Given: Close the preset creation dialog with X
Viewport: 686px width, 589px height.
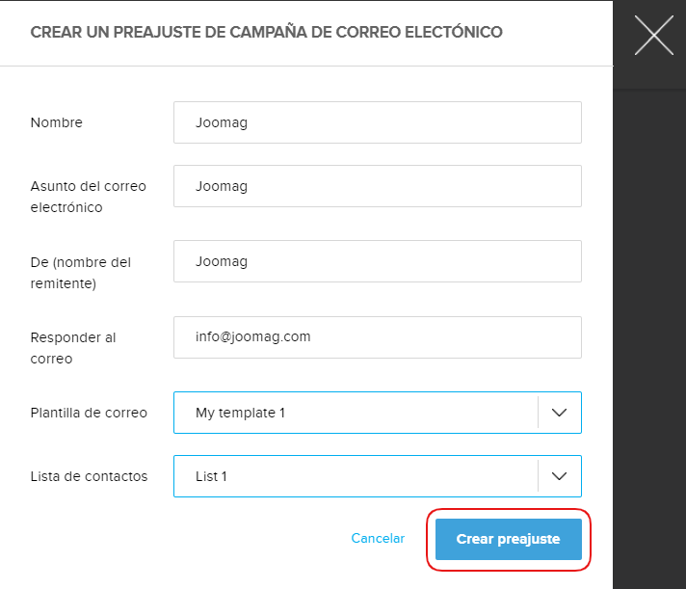Looking at the screenshot, I should point(653,36).
